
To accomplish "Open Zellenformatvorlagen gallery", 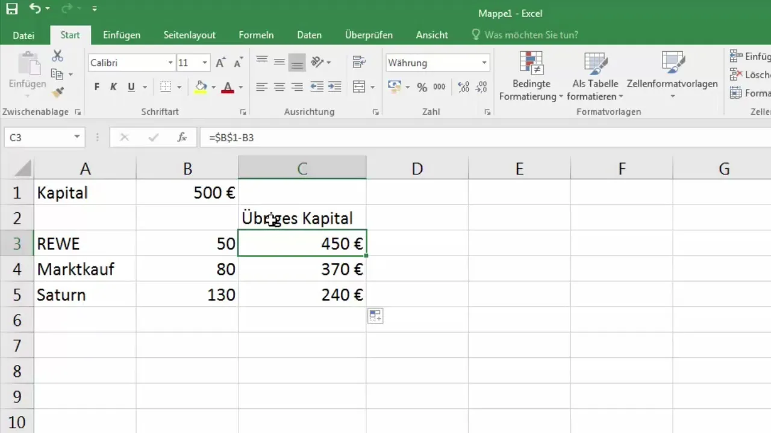I will (x=672, y=76).
